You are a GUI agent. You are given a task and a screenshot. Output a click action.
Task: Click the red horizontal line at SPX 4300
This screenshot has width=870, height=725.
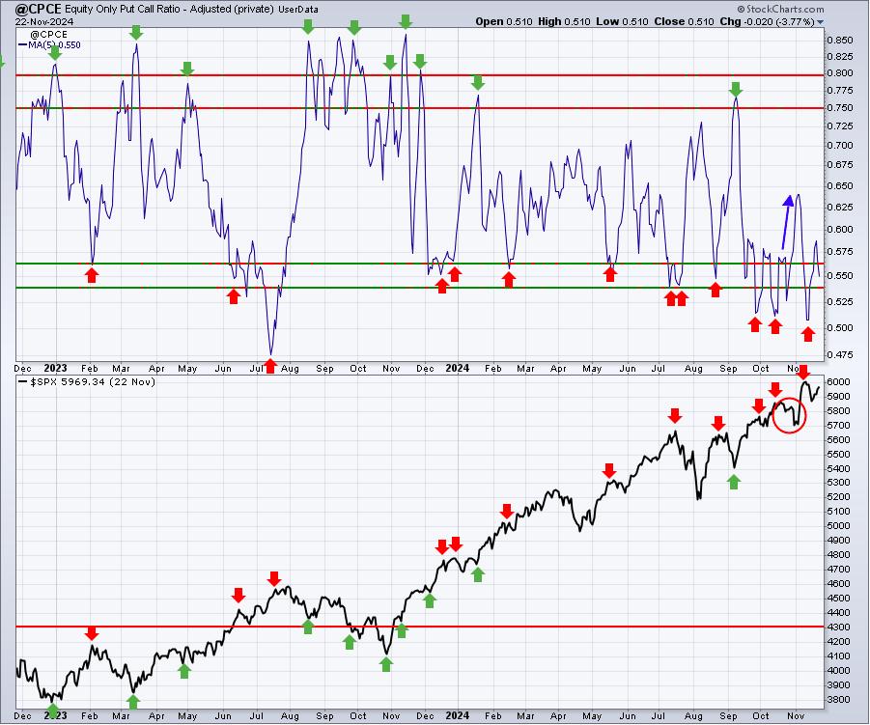419,627
